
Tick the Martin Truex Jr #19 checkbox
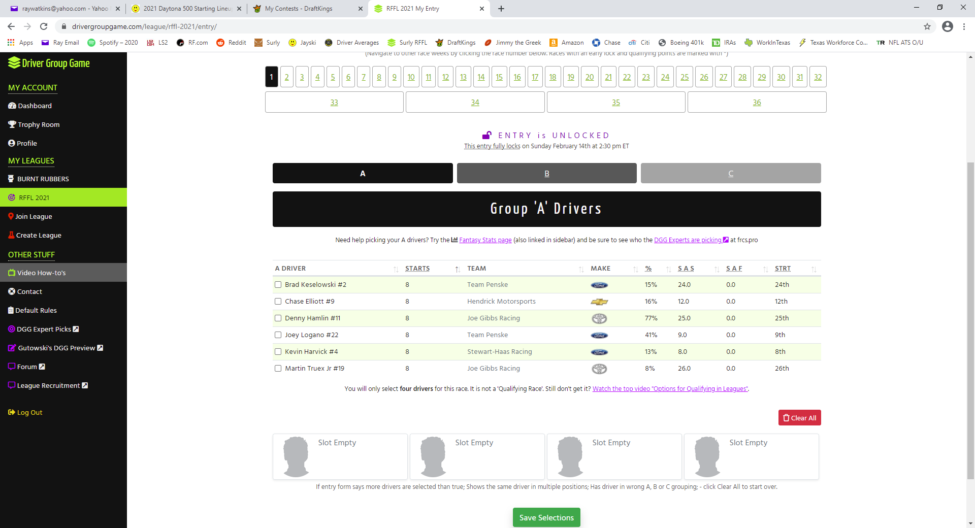[x=278, y=369]
